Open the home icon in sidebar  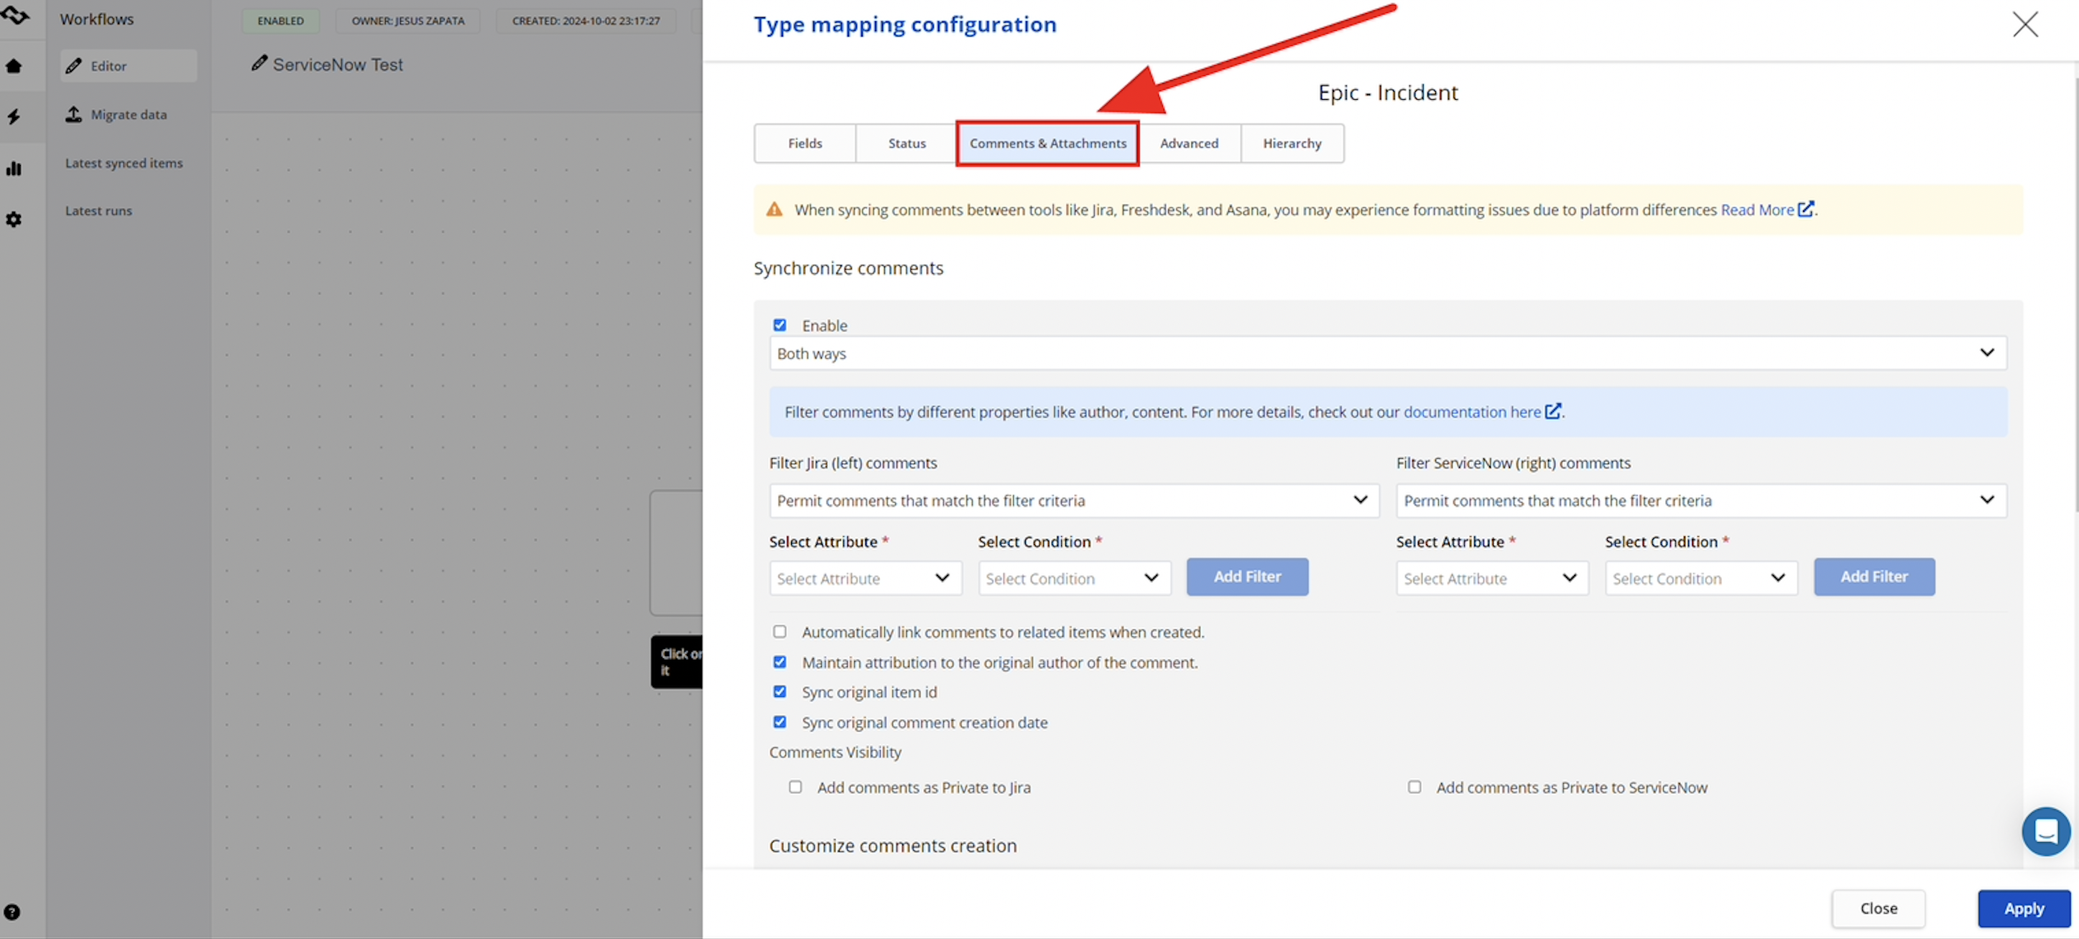(x=14, y=66)
